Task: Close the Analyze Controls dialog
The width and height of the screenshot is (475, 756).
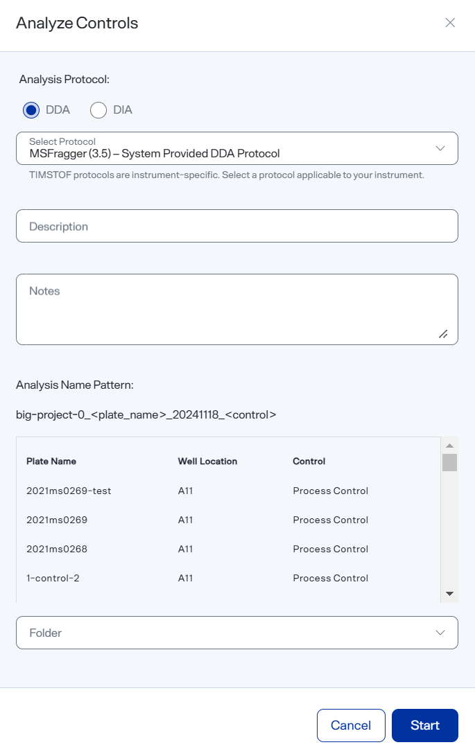Action: click(x=450, y=23)
